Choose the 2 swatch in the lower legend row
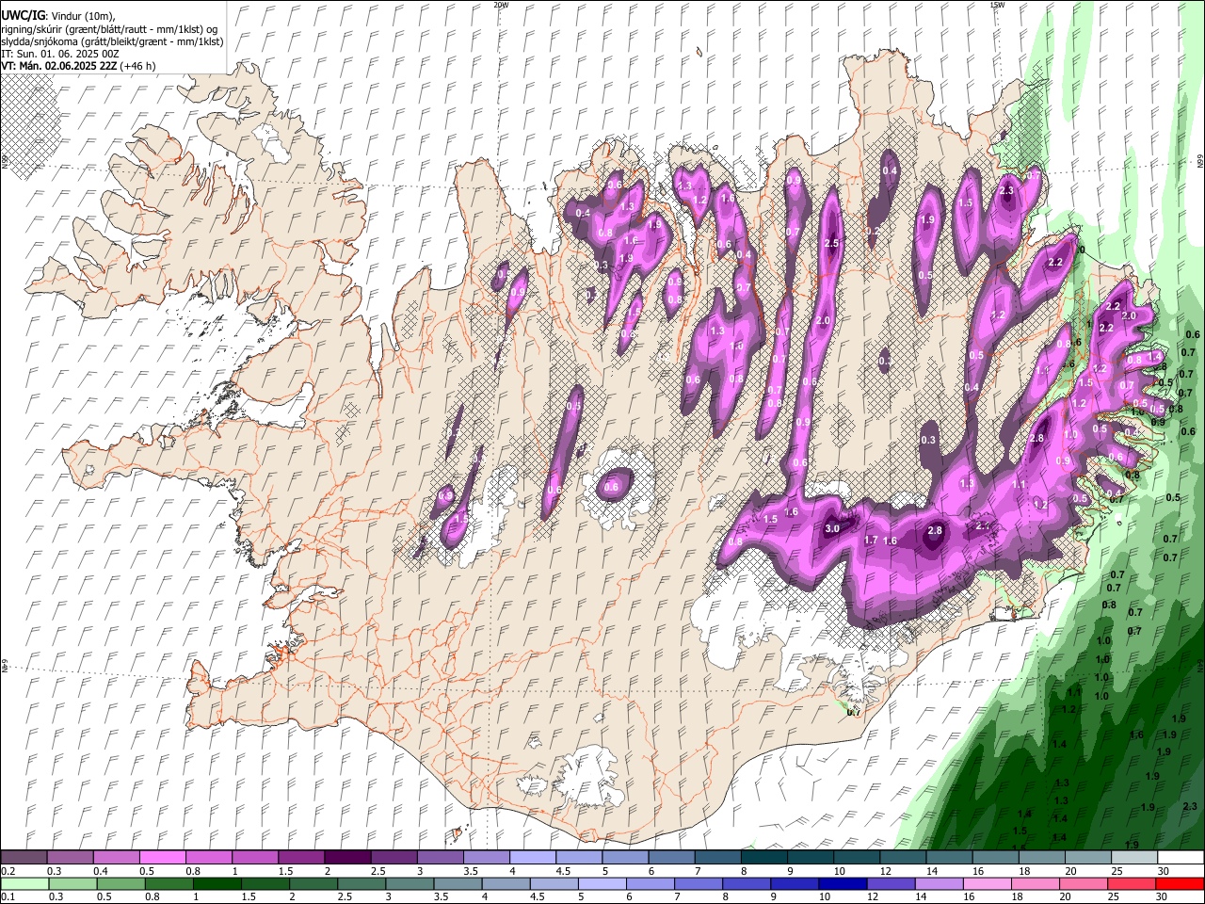This screenshot has height=904, width=1205. (x=313, y=884)
